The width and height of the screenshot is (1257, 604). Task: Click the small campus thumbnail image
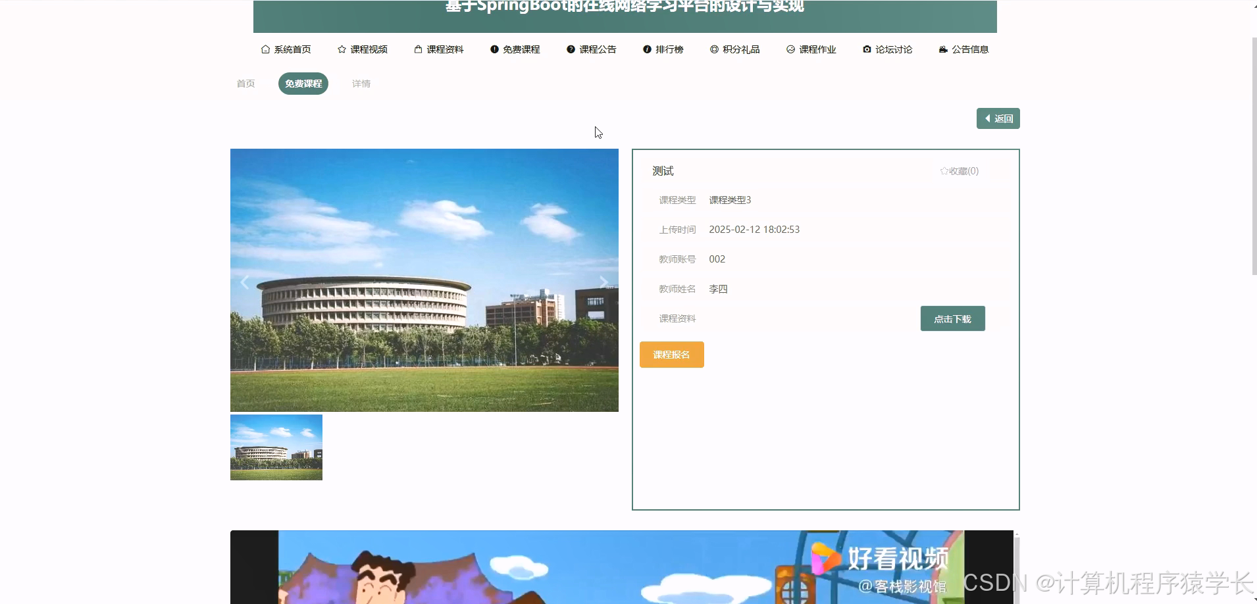276,447
